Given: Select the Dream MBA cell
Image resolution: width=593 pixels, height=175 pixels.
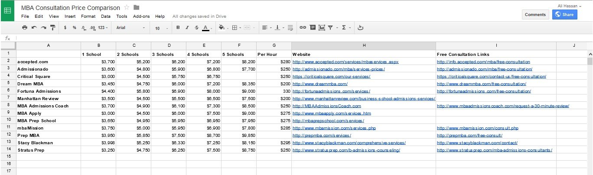Looking at the screenshot, I should point(49,84).
